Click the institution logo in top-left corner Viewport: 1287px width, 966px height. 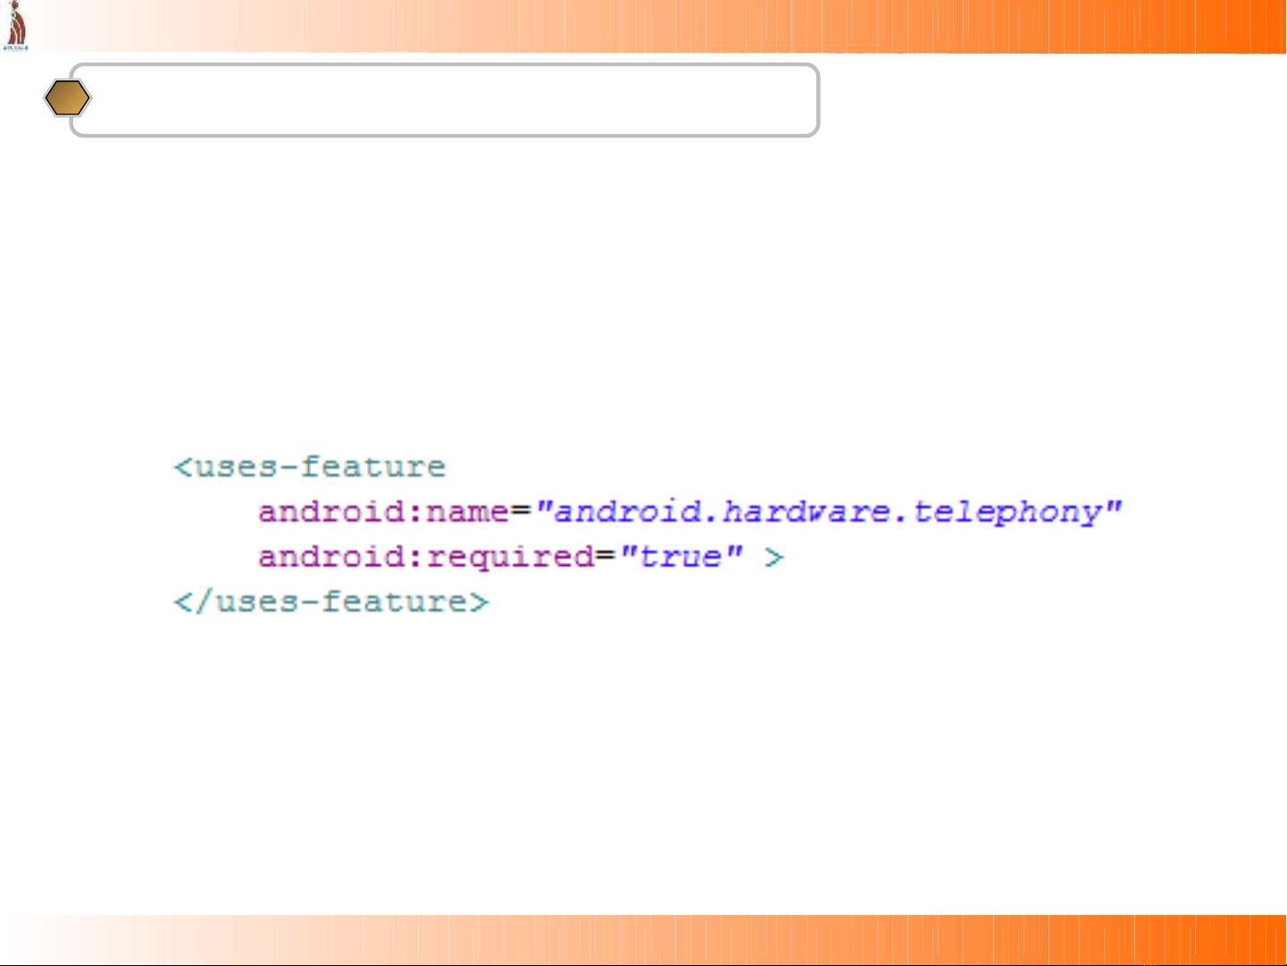pos(15,26)
